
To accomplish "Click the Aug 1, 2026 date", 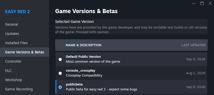I will click(x=196, y=73).
